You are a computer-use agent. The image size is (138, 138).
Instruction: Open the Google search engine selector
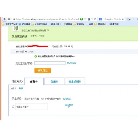101,19
